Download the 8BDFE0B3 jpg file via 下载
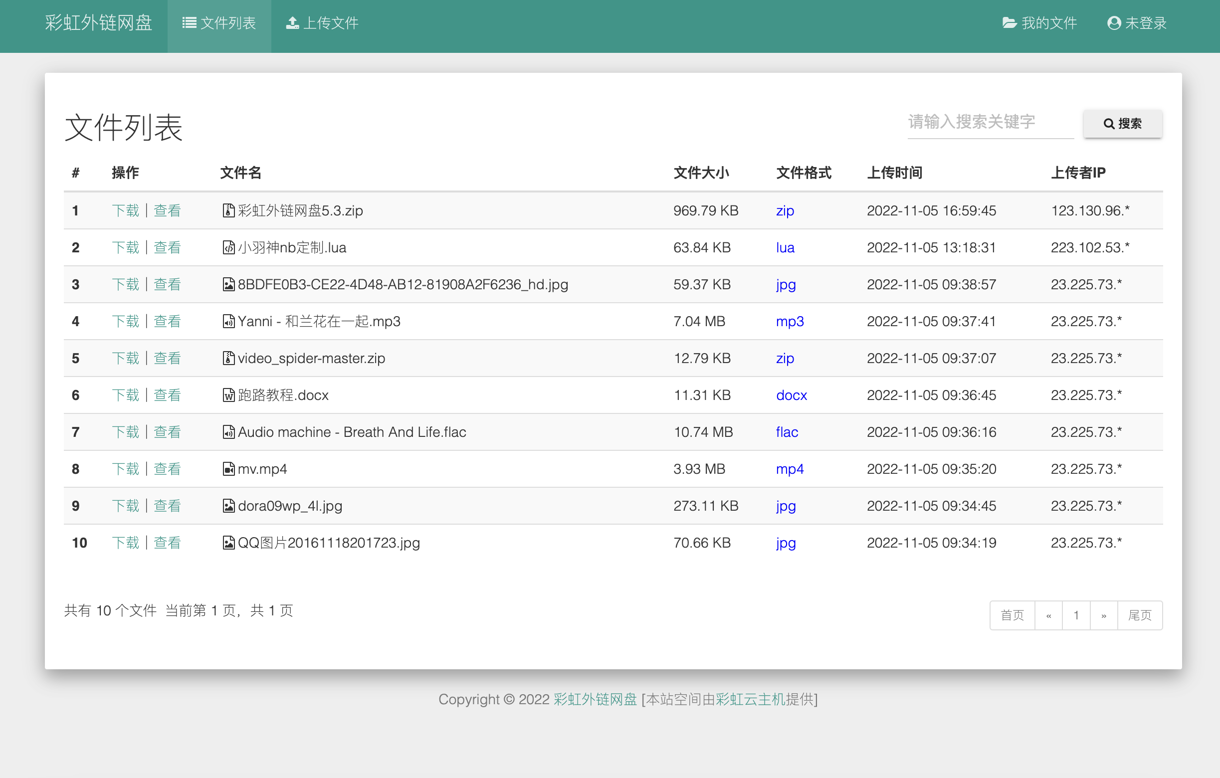Screen dimensions: 1220x778 pyautogui.click(x=126, y=284)
